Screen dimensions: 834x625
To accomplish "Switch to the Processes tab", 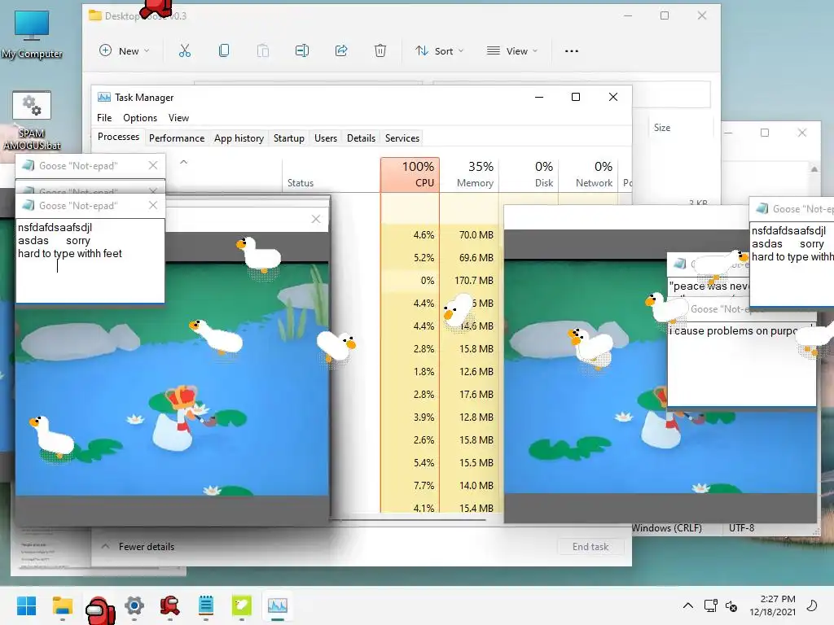I will click(x=118, y=137).
